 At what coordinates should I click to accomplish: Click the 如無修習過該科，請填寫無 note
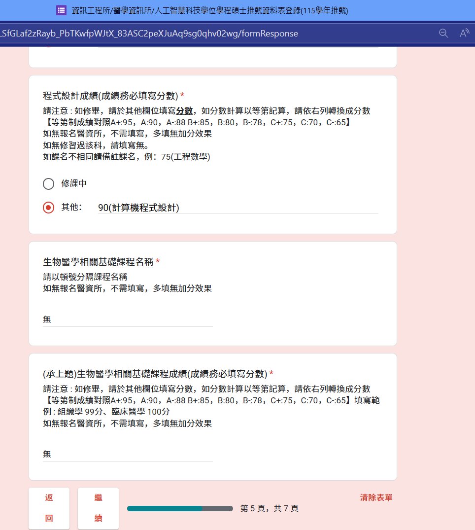point(96,145)
